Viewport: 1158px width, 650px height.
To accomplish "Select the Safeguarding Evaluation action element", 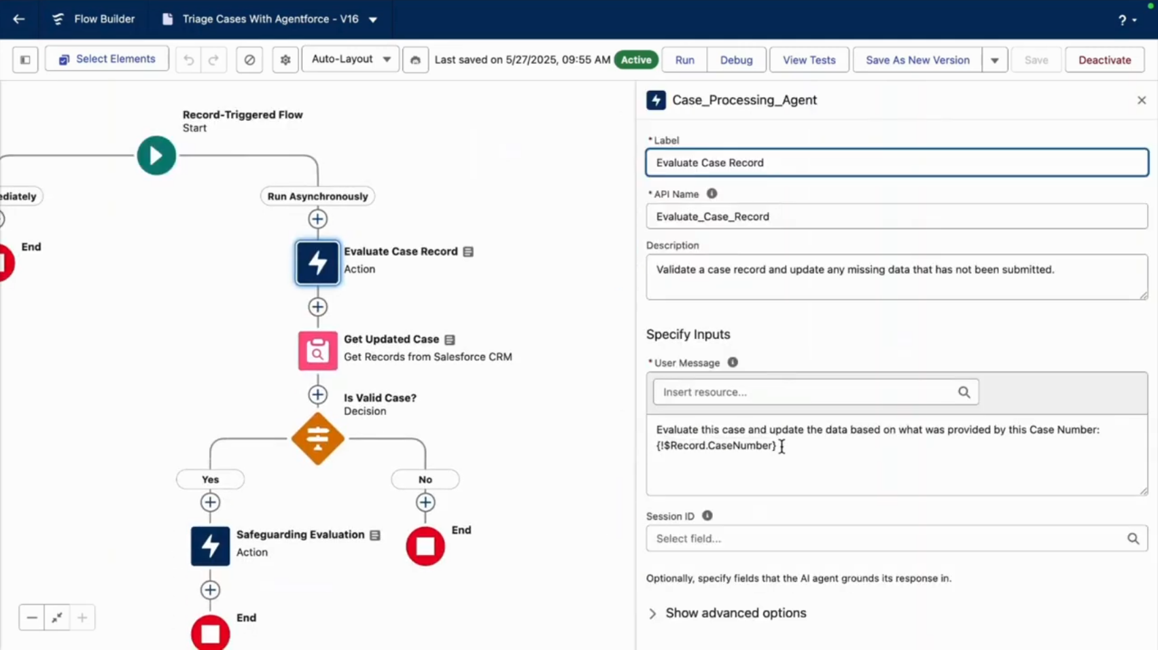I will point(210,545).
